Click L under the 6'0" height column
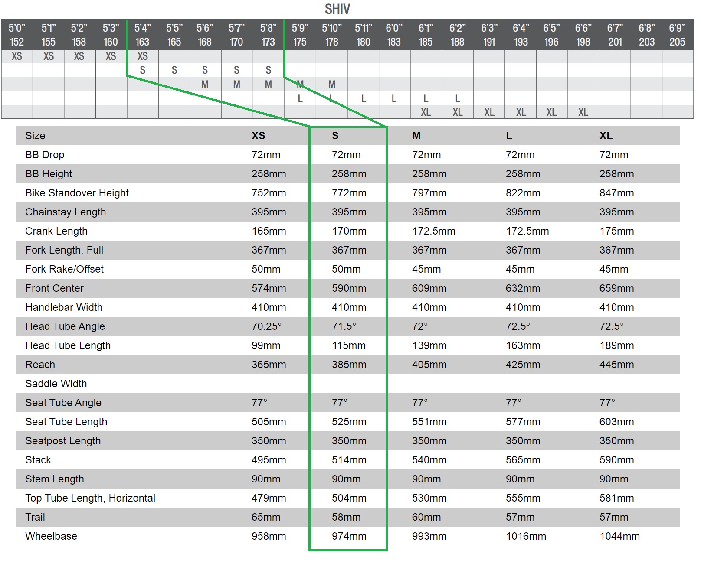 click(x=394, y=98)
